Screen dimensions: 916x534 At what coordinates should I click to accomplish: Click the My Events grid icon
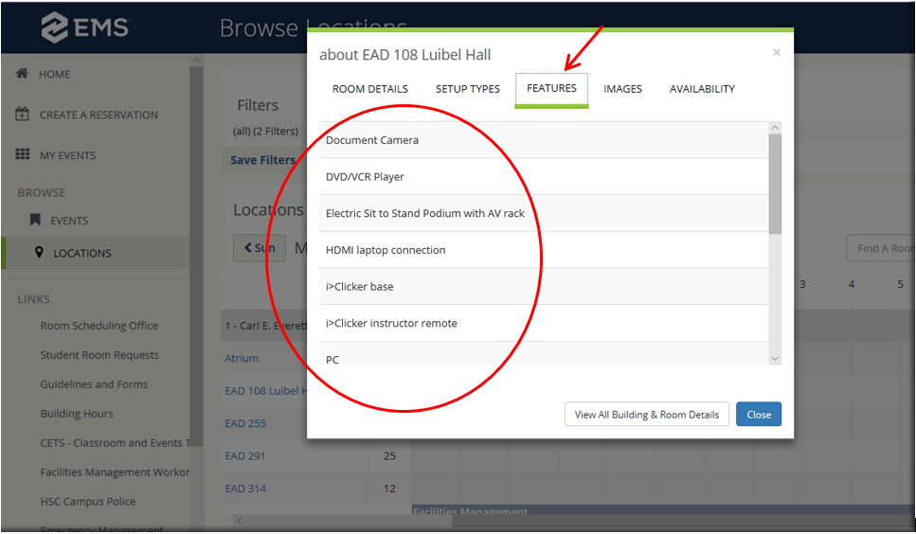(x=23, y=155)
